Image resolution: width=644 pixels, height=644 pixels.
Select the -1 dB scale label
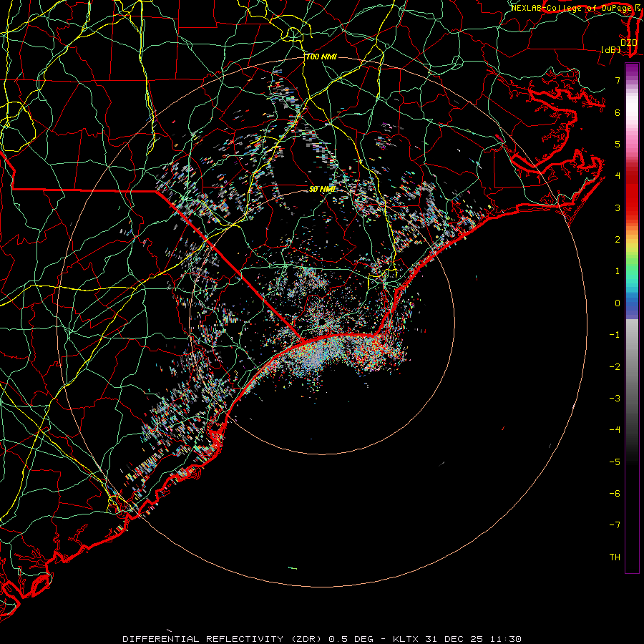pos(615,335)
